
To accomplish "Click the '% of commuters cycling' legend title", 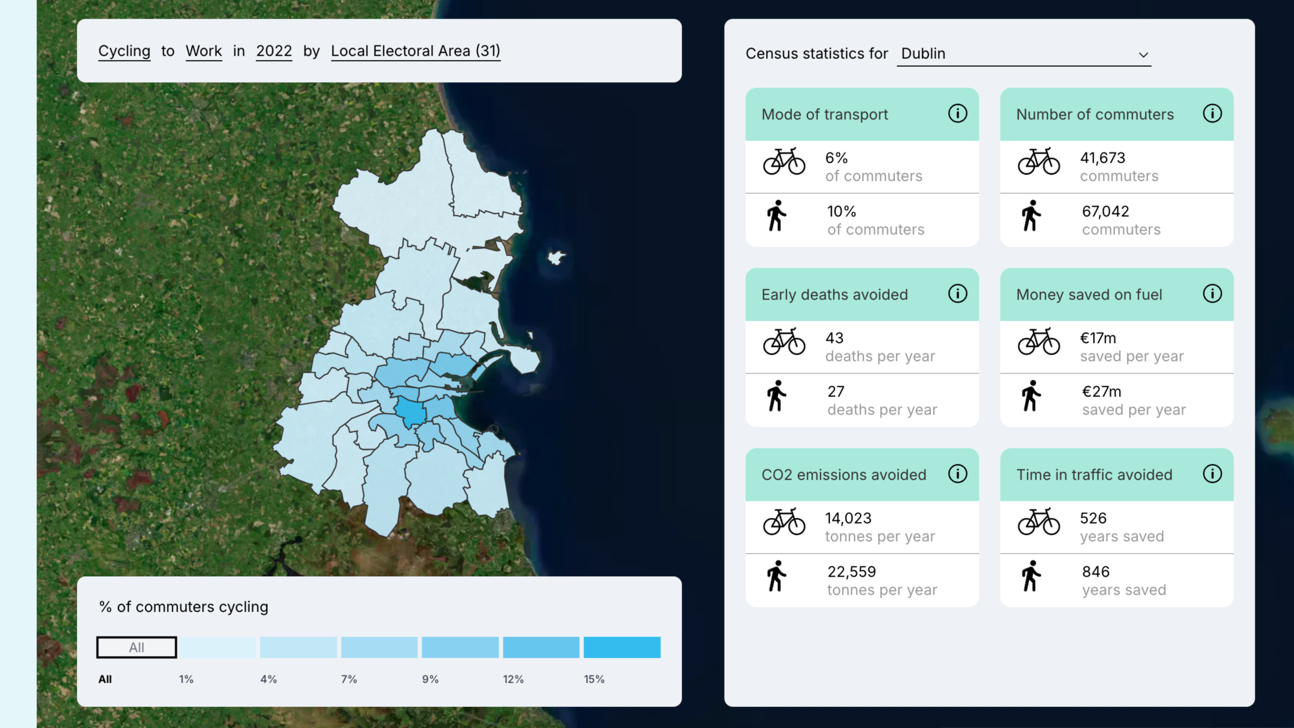I will coord(183,607).
